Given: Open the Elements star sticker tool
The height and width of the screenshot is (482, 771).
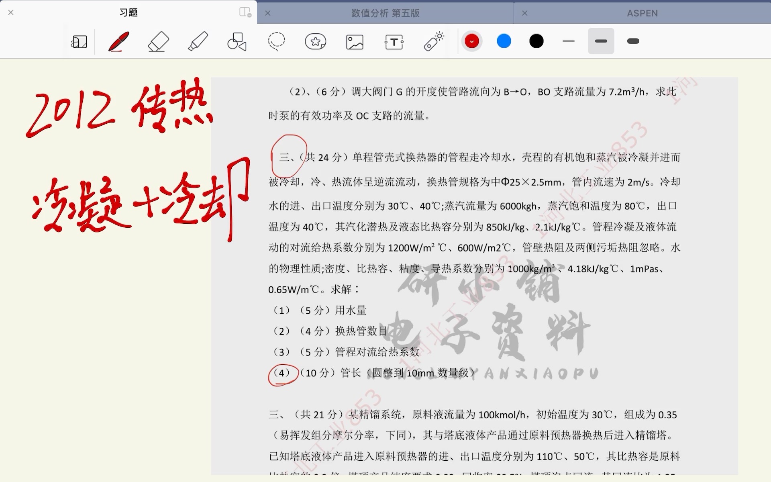Looking at the screenshot, I should [x=316, y=41].
